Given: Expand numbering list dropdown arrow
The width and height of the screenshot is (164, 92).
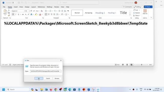Looking at the screenshot, I should coord(52,11).
